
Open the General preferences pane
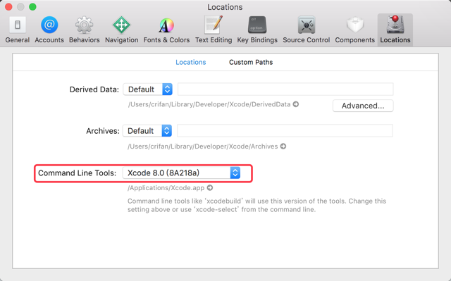click(17, 30)
